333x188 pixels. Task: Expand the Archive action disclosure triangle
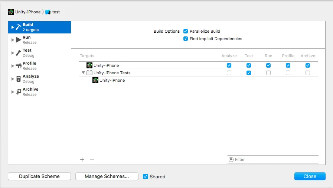point(13,92)
